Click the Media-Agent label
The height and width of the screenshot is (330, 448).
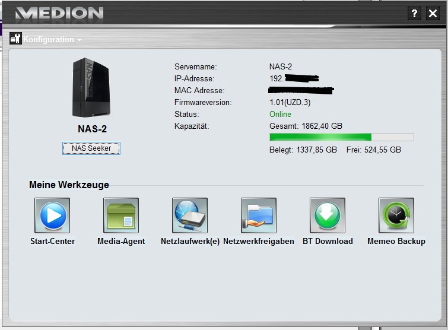pyautogui.click(x=121, y=241)
